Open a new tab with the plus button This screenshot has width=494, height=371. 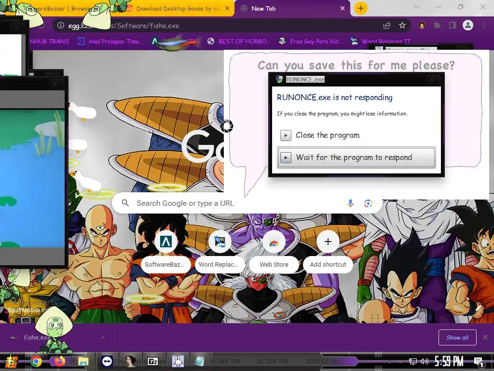(361, 8)
